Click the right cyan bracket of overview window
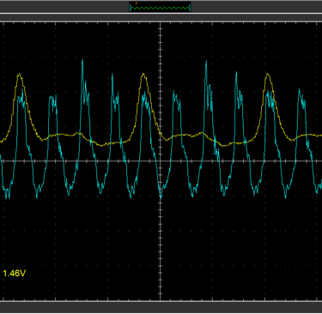Image resolution: width=322 pixels, height=314 pixels. point(190,8)
